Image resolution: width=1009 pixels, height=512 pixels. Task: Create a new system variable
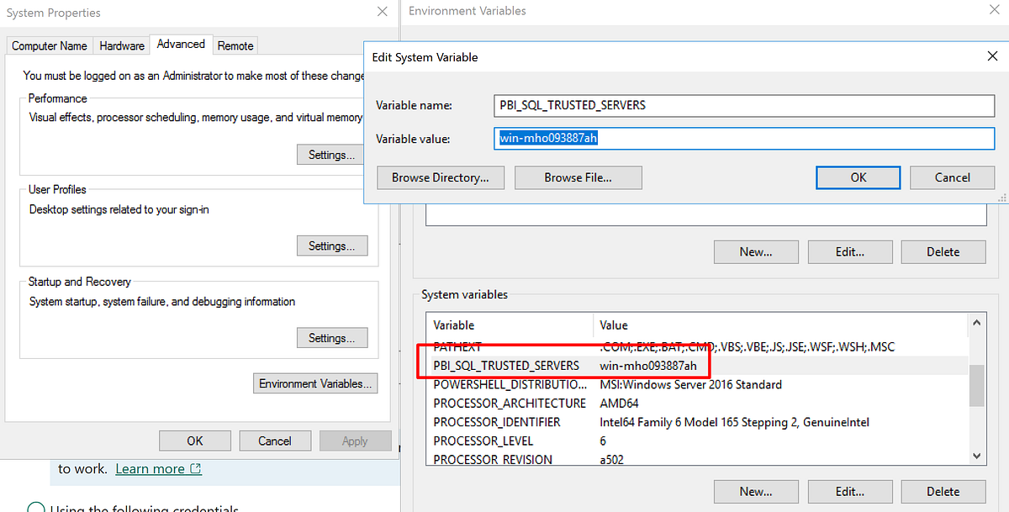pyautogui.click(x=755, y=491)
